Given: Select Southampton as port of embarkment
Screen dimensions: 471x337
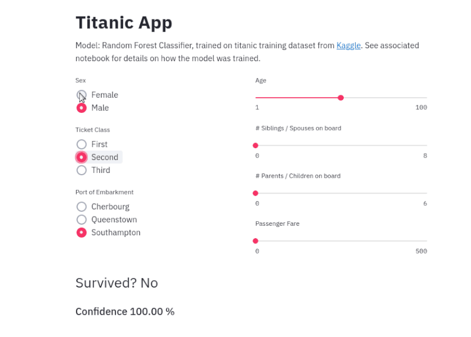Looking at the screenshot, I should point(82,232).
